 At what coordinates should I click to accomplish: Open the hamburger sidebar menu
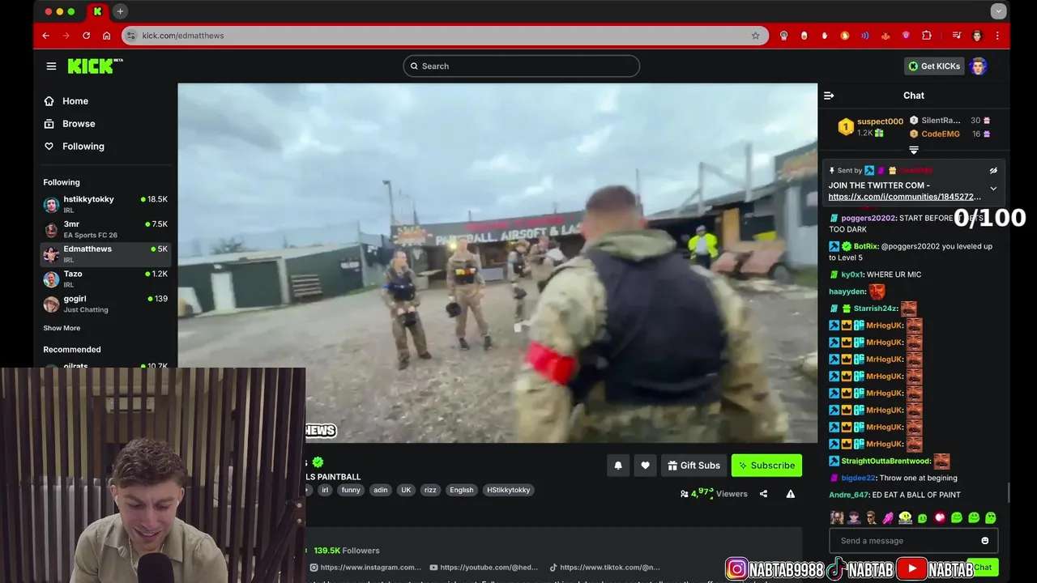click(x=52, y=66)
